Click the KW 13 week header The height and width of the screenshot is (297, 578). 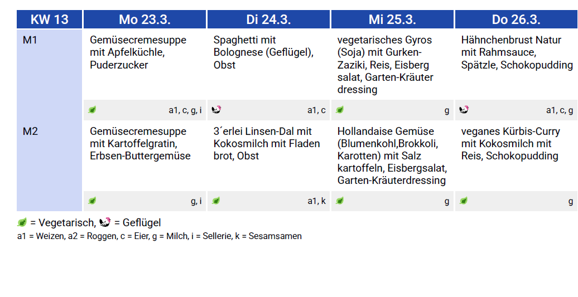pos(50,20)
